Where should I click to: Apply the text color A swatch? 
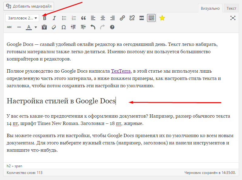point(29,27)
